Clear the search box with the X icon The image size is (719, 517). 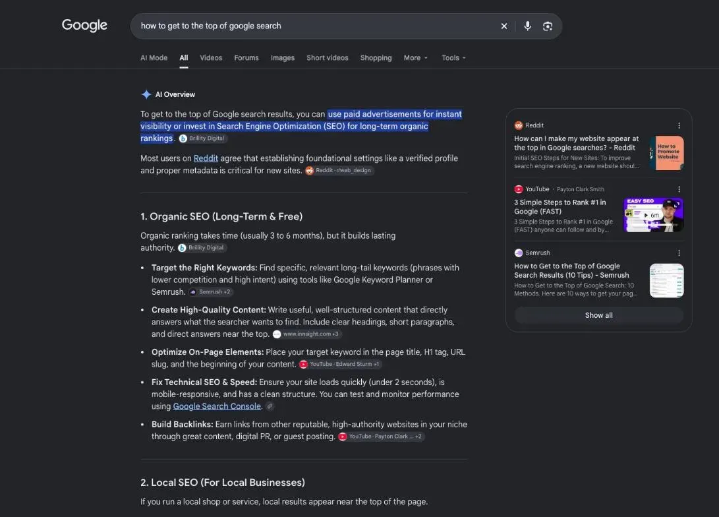pos(504,26)
